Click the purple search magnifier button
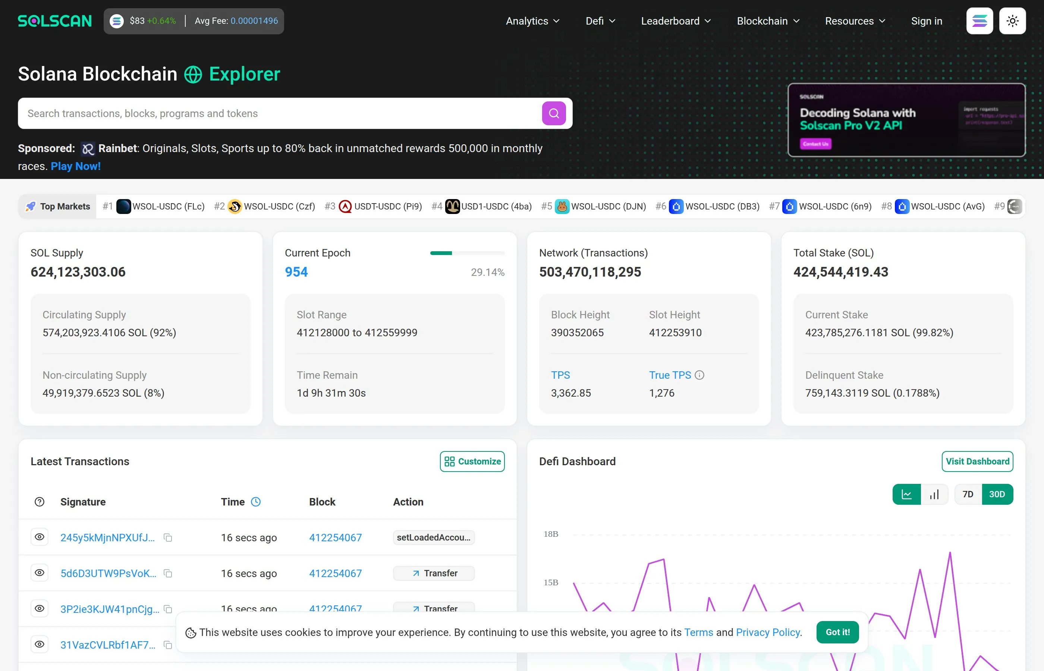1044x671 pixels. (554, 113)
